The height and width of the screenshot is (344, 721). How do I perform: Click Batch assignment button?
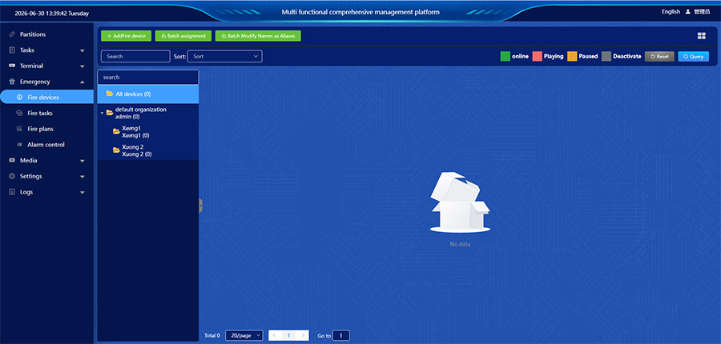(183, 36)
